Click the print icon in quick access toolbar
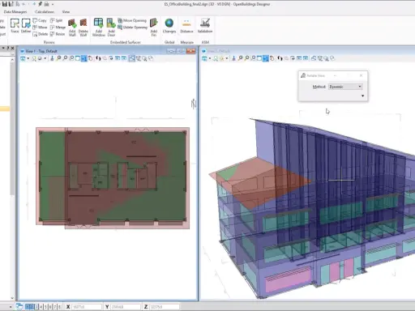Image resolution: width=415 pixels, height=311 pixels. [x=46, y=4]
